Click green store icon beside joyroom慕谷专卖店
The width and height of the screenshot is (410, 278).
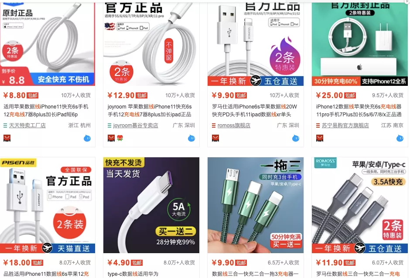[x=109, y=125]
